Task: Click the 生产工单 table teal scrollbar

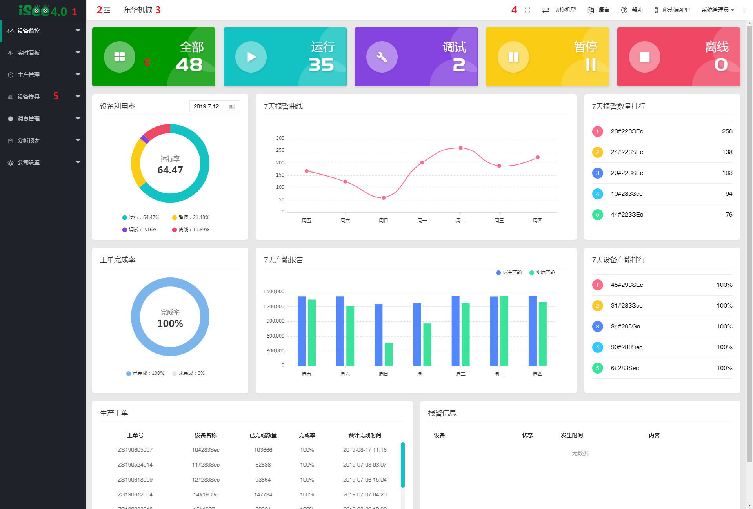Action: (402, 465)
